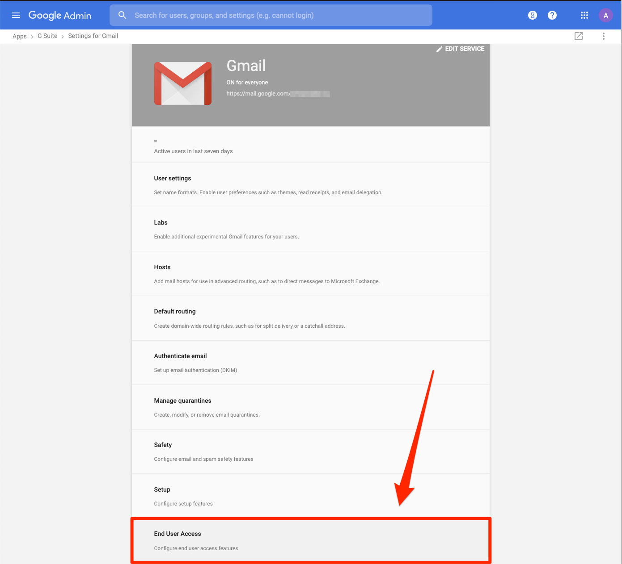Click the Google Admin logo
This screenshot has height=564, width=622.
tap(60, 15)
